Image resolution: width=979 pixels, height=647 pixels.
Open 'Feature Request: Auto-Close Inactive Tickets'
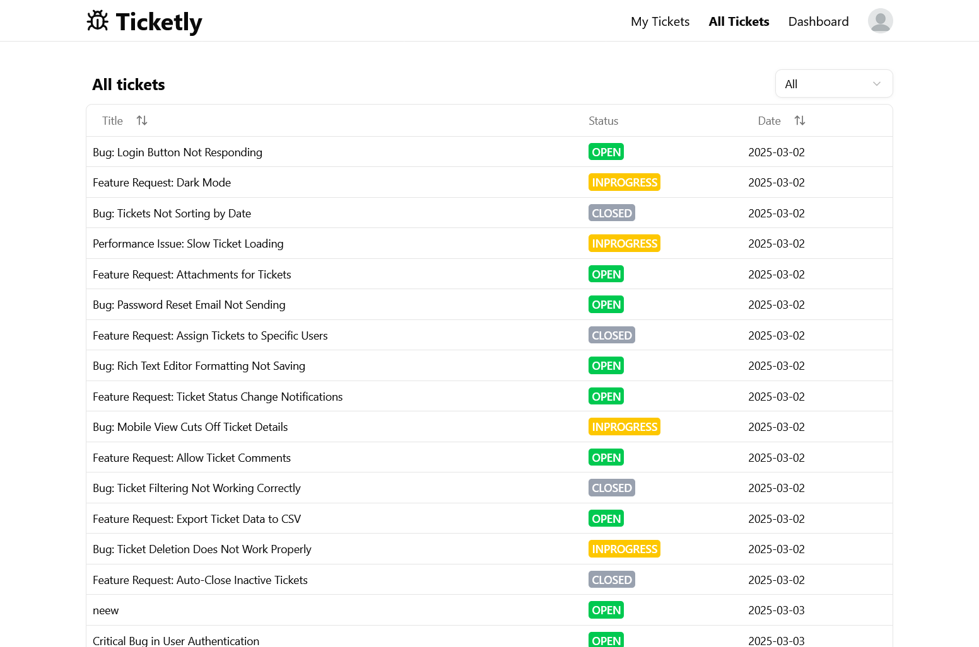click(200, 580)
